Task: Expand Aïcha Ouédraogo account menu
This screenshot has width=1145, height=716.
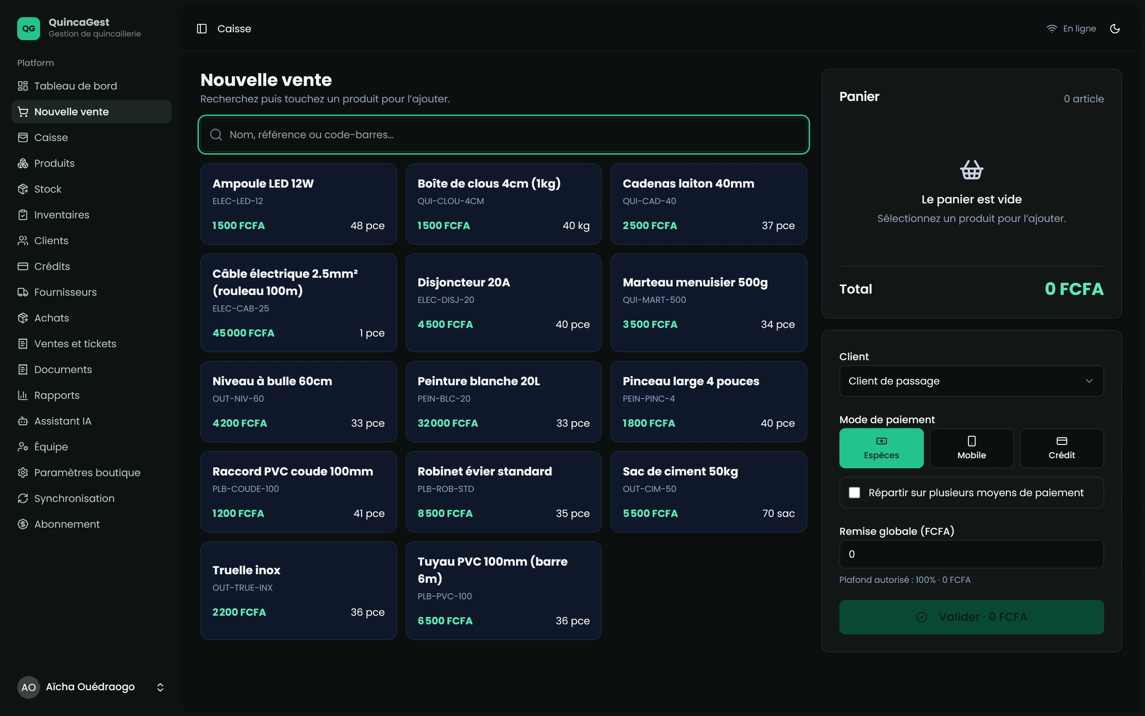Action: click(91, 687)
